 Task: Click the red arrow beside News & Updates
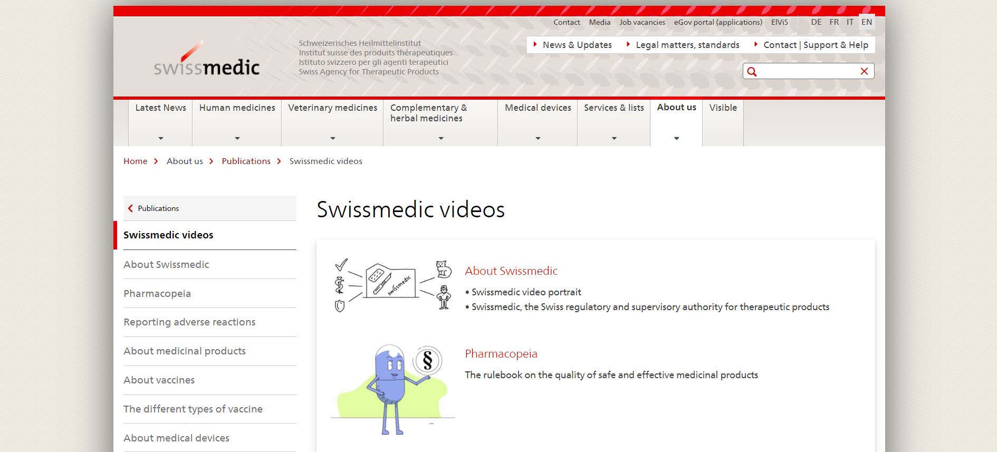[535, 45]
